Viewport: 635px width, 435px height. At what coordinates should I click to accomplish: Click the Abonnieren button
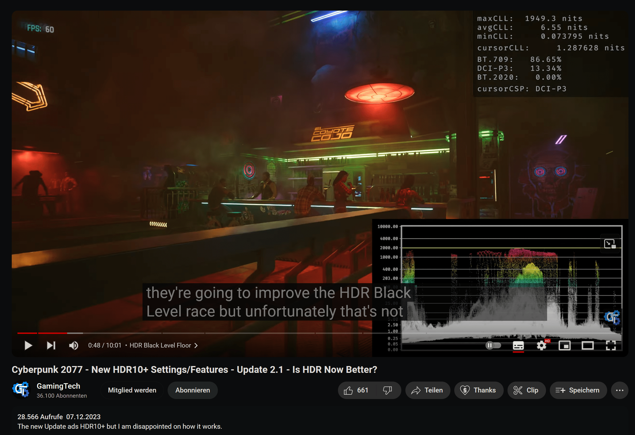193,390
